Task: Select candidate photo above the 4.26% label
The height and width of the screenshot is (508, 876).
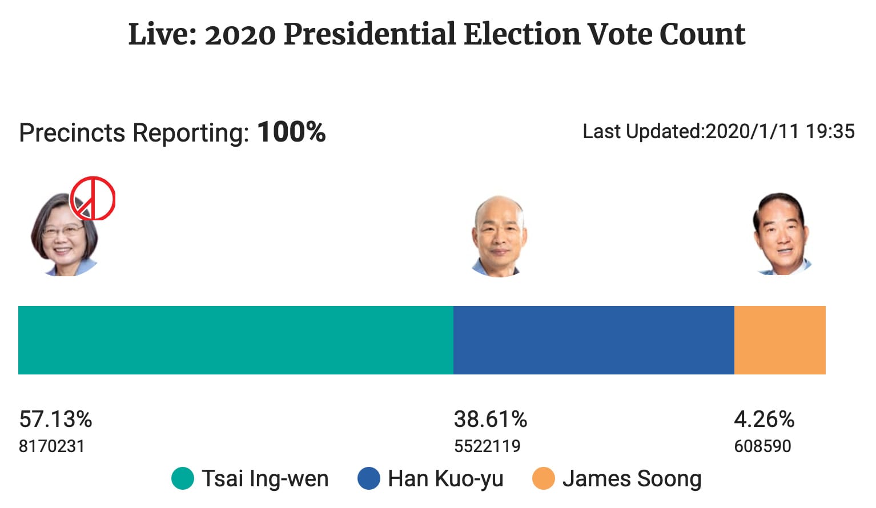Action: (x=781, y=235)
